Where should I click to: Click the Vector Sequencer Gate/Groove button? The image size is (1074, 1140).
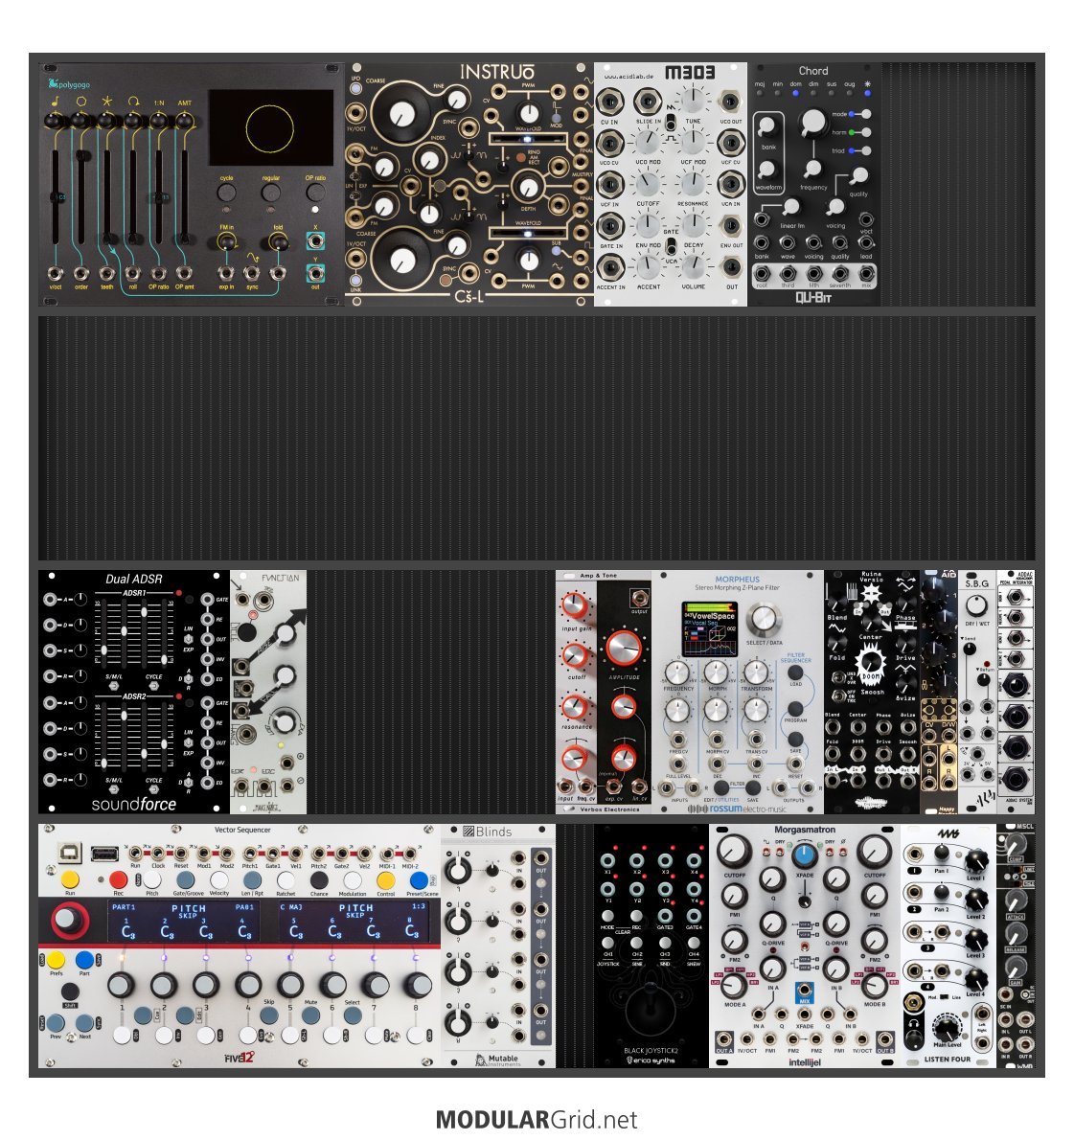coord(188,880)
